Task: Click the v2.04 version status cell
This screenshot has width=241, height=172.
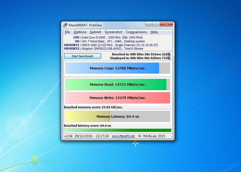Action: click(x=68, y=136)
